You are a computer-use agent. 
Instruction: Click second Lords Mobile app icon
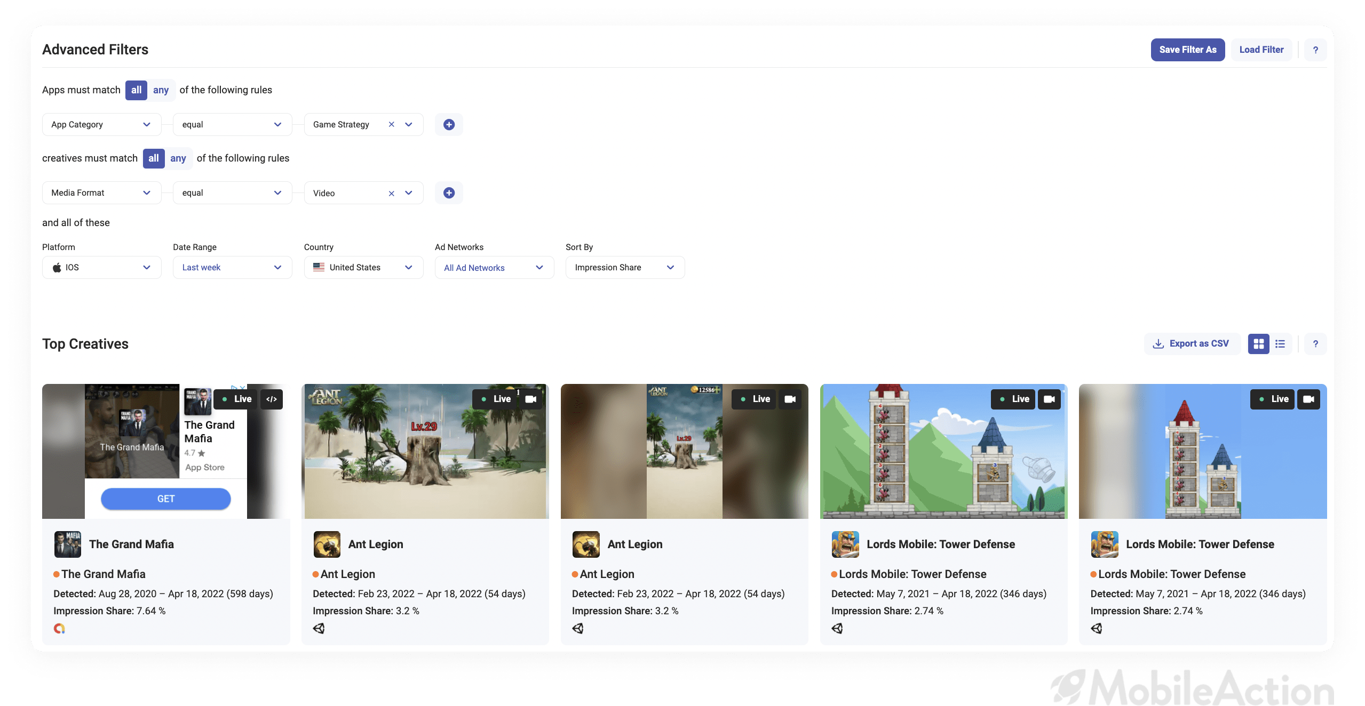point(1105,544)
